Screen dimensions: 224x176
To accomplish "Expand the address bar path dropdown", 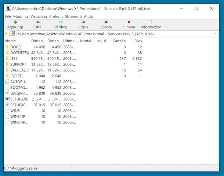I will [216, 34].
